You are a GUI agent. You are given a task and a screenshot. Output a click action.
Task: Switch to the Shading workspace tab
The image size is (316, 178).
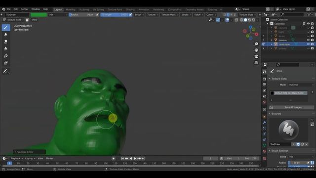click(130, 9)
